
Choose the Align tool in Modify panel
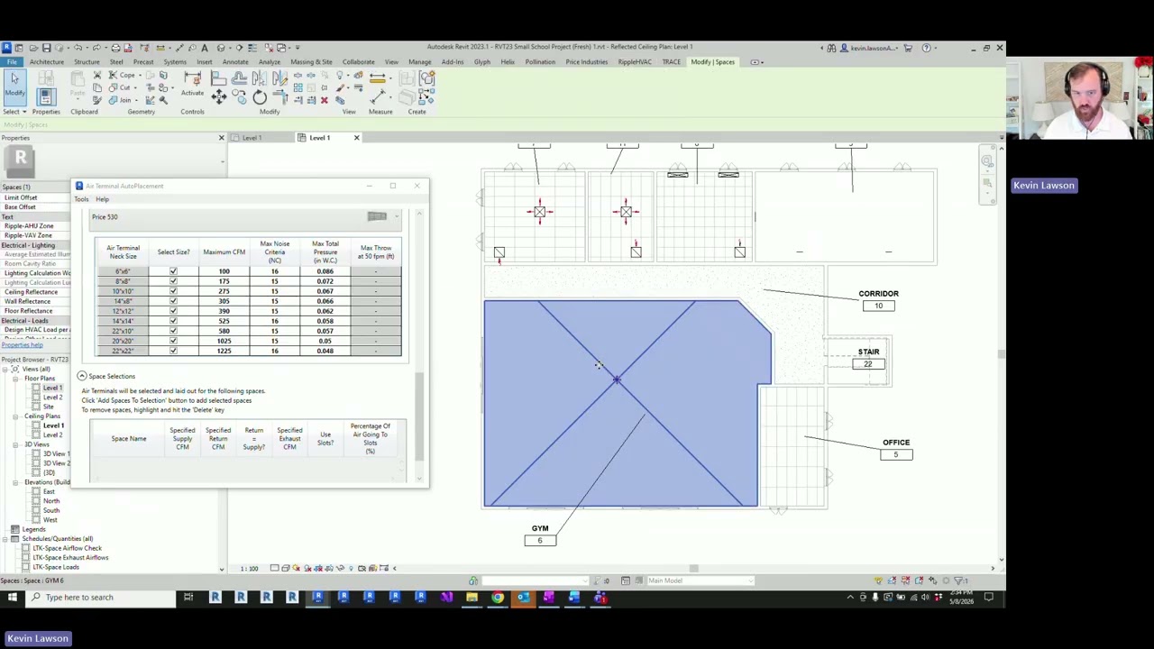[219, 78]
